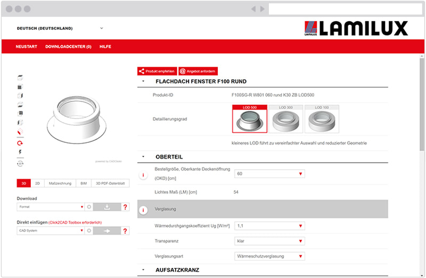This screenshot has height=278, width=426.
Task: Click the browser address bar
Action: coord(345,9)
